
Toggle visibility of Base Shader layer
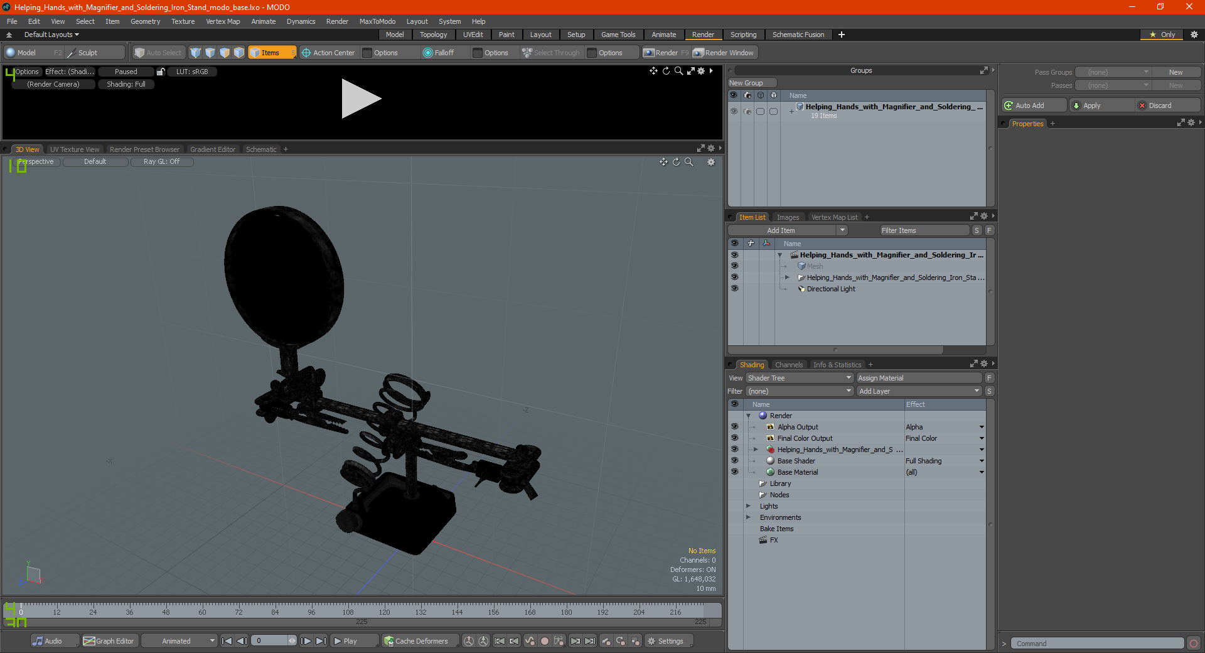coord(734,461)
